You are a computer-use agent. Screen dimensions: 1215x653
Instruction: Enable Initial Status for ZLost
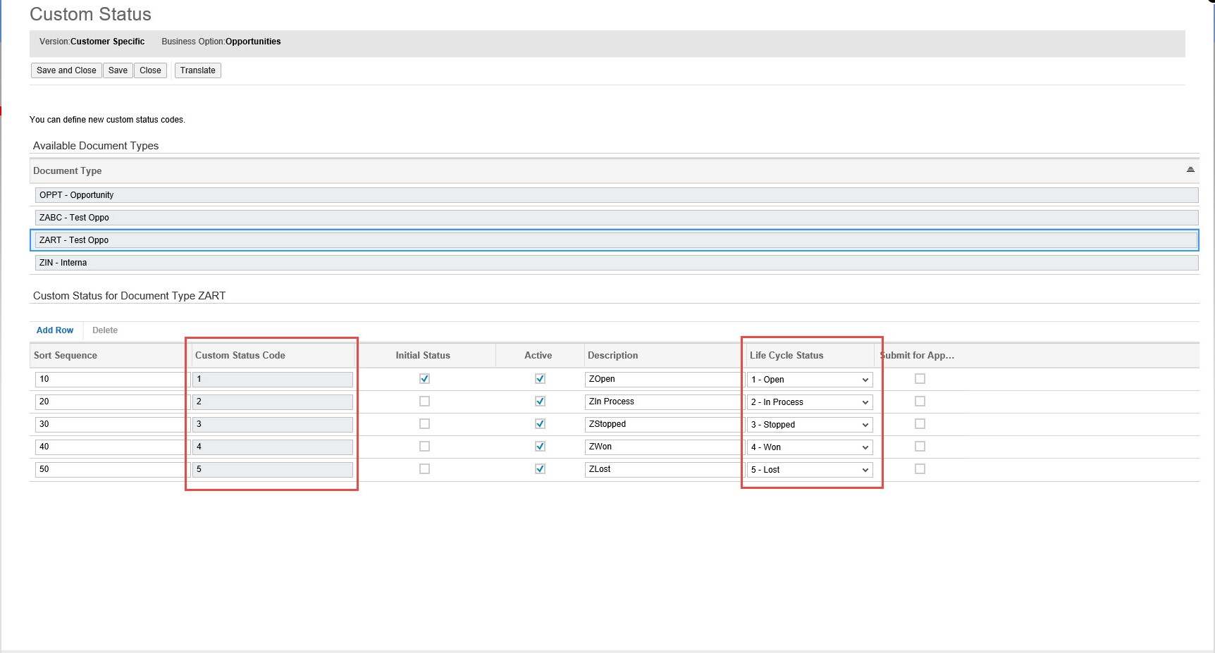click(x=424, y=469)
